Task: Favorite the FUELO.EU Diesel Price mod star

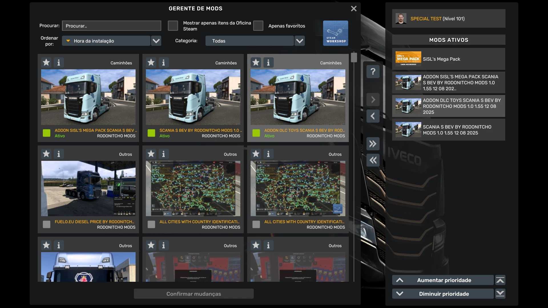Action: 46,154
